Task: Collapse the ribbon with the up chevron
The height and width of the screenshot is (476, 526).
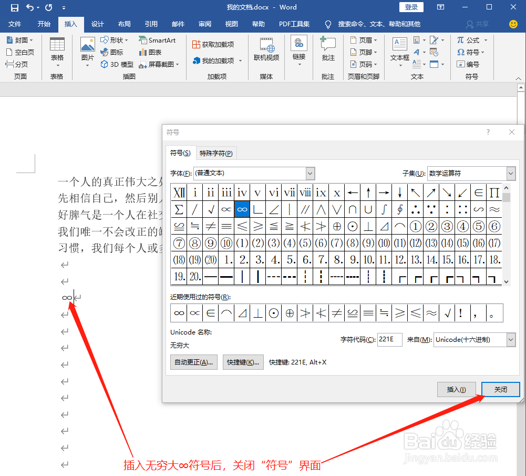Action: 518,78
